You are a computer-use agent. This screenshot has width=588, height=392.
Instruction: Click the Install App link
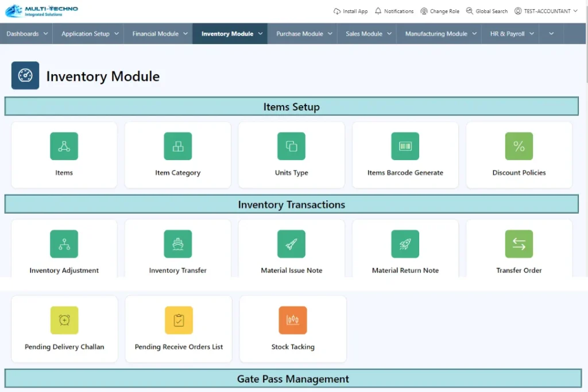coord(350,11)
